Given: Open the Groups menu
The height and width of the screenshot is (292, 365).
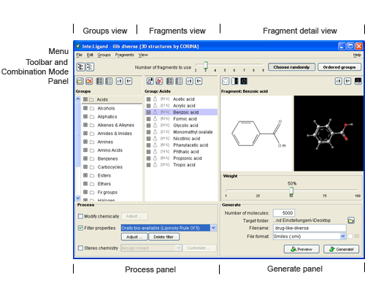Looking at the screenshot, I should pos(104,55).
